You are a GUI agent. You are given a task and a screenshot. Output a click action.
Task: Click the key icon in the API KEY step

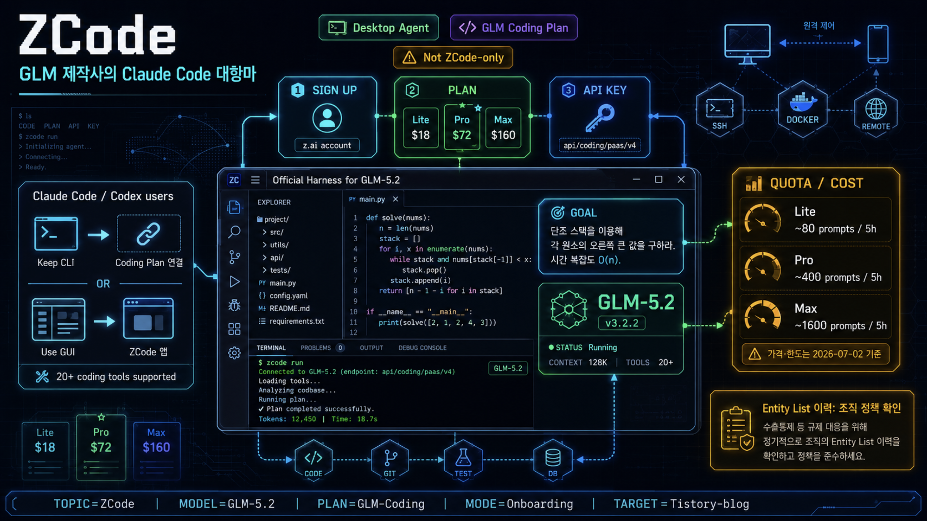(x=600, y=118)
